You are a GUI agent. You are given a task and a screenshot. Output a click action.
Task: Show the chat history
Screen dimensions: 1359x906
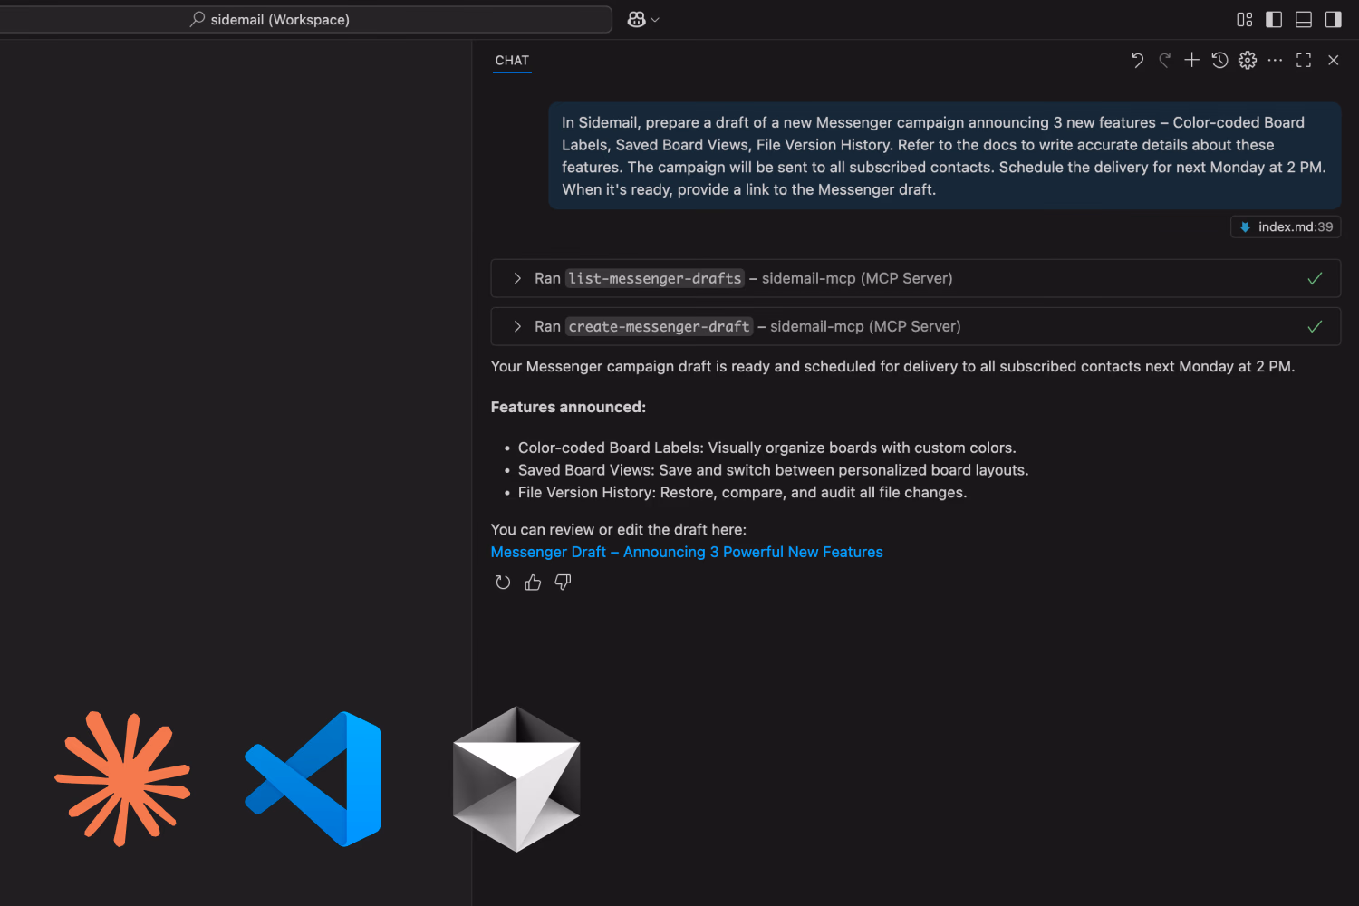coord(1219,60)
